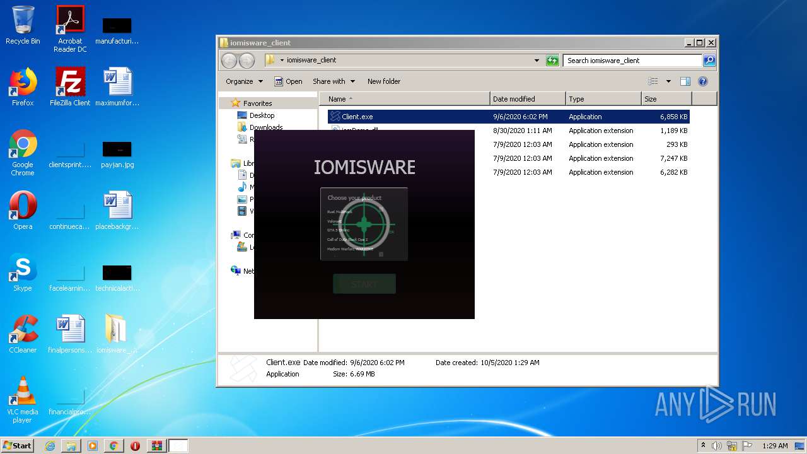The width and height of the screenshot is (807, 454).
Task: Open volume control in system tray
Action: tap(717, 446)
